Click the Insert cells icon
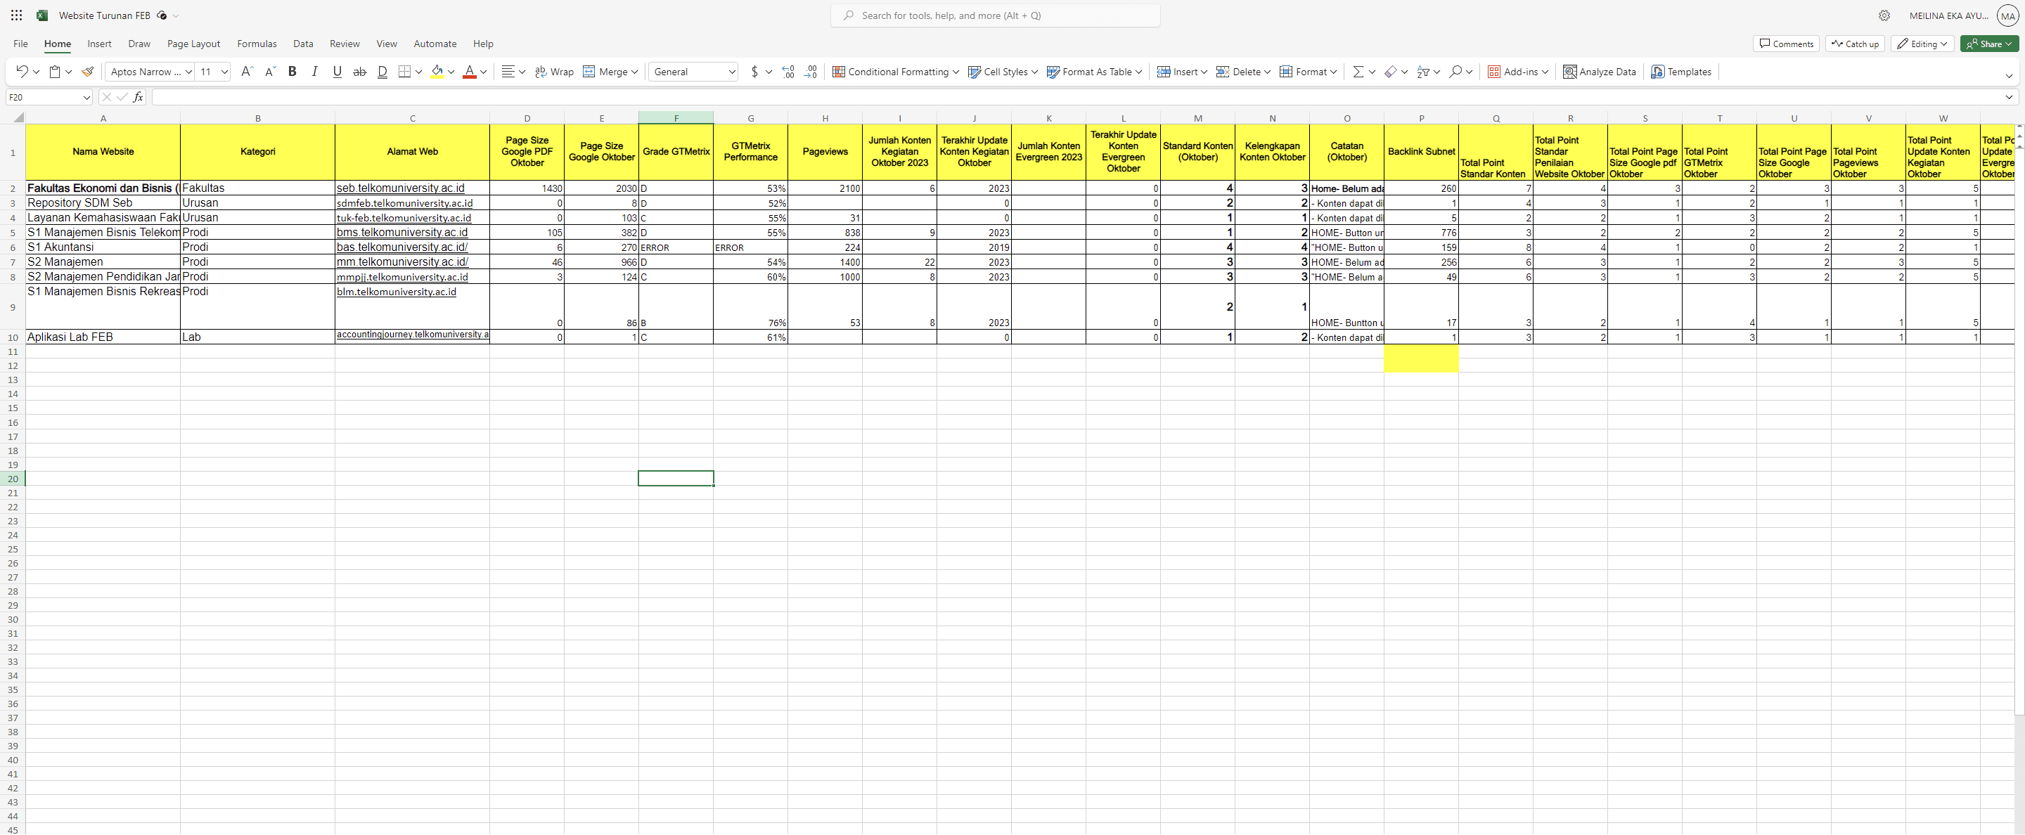This screenshot has height=835, width=2025. click(x=1164, y=72)
